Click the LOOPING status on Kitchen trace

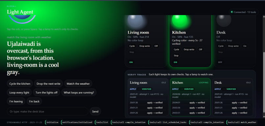(204, 83)
